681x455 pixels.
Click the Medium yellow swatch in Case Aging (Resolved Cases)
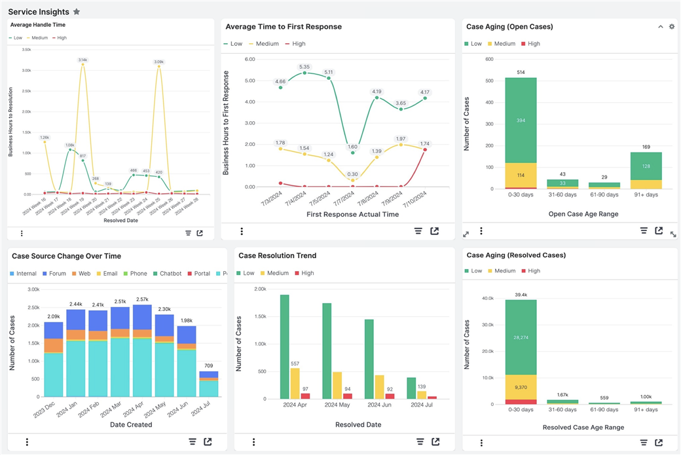tap(489, 270)
